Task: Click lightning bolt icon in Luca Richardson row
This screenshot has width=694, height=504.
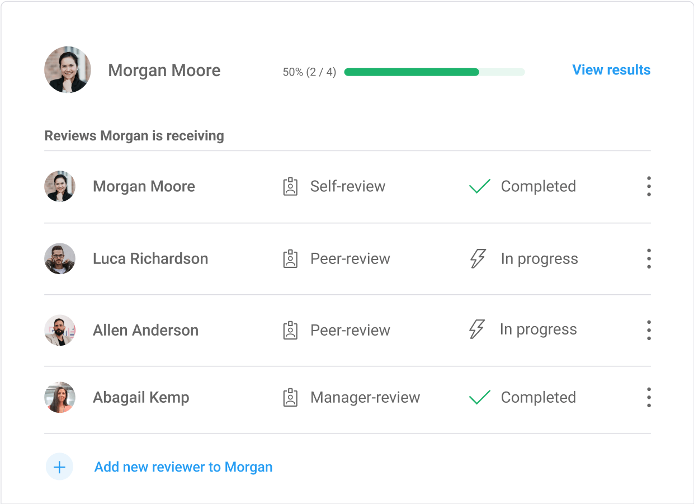Action: (478, 258)
